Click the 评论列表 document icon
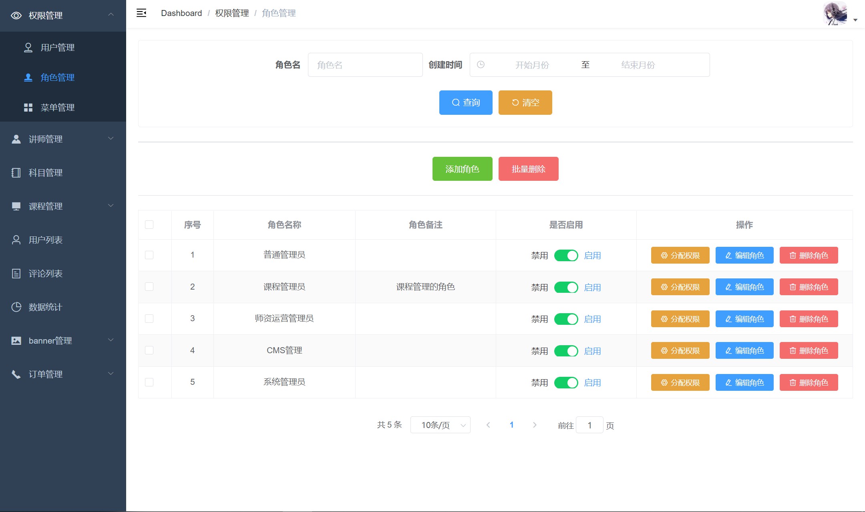This screenshot has width=865, height=512. [16, 274]
